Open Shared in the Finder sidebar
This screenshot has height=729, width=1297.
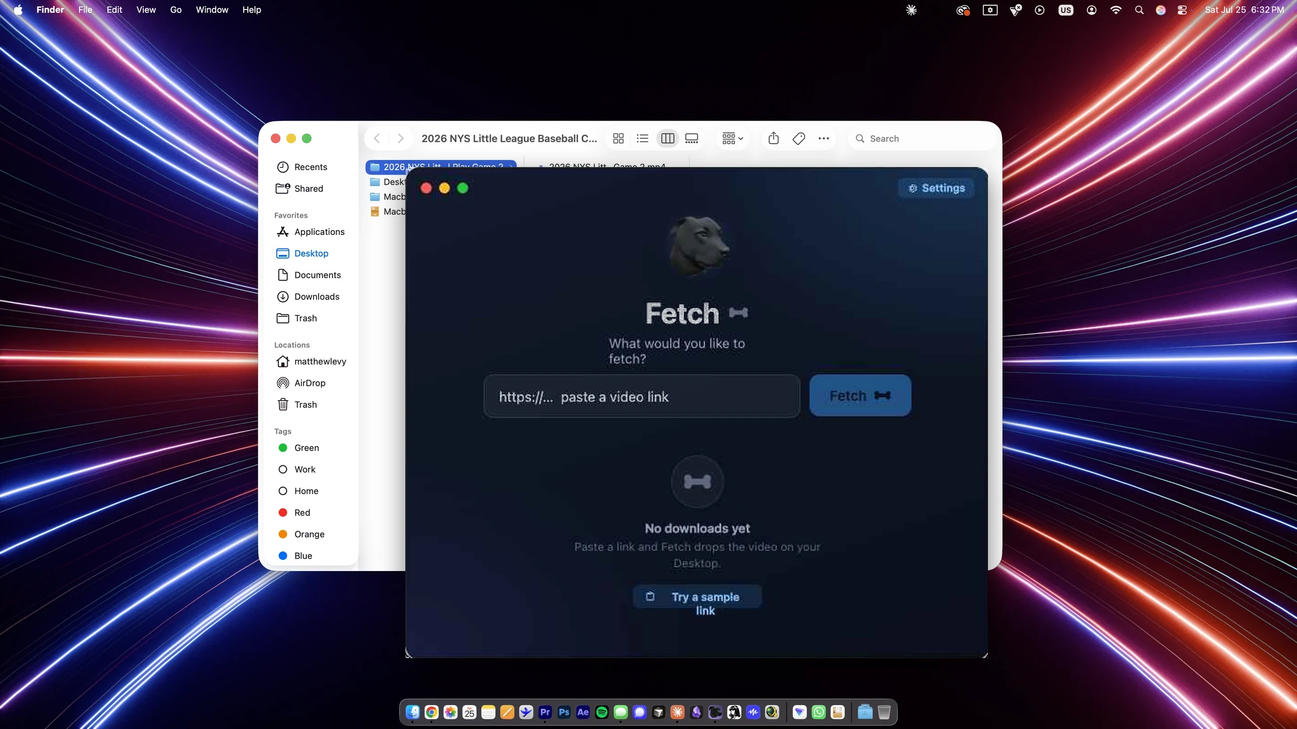tap(309, 188)
